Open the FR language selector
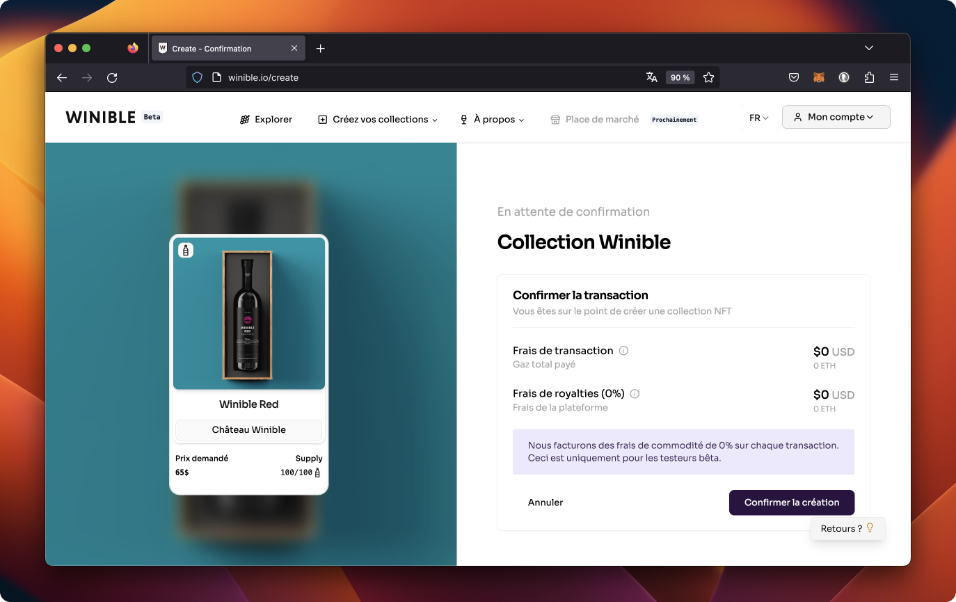 tap(758, 118)
